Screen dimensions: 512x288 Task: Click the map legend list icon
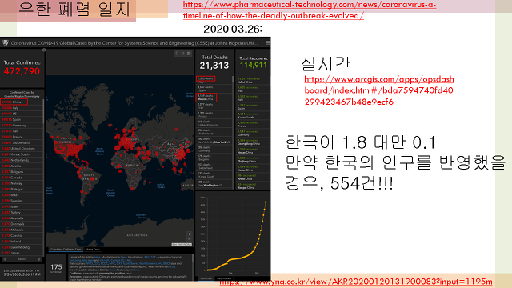(183, 54)
